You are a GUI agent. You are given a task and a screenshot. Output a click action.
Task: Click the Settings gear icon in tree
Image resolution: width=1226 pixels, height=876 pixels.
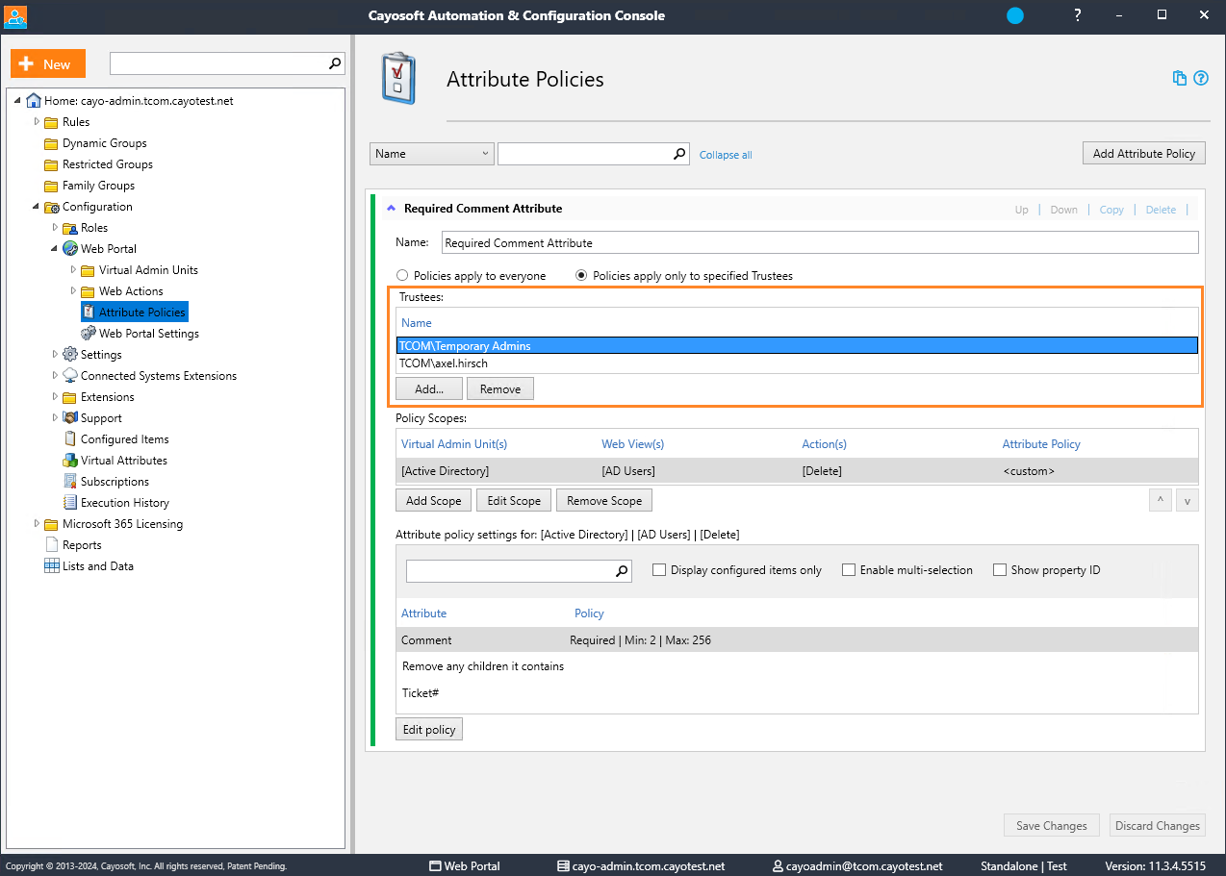click(69, 355)
